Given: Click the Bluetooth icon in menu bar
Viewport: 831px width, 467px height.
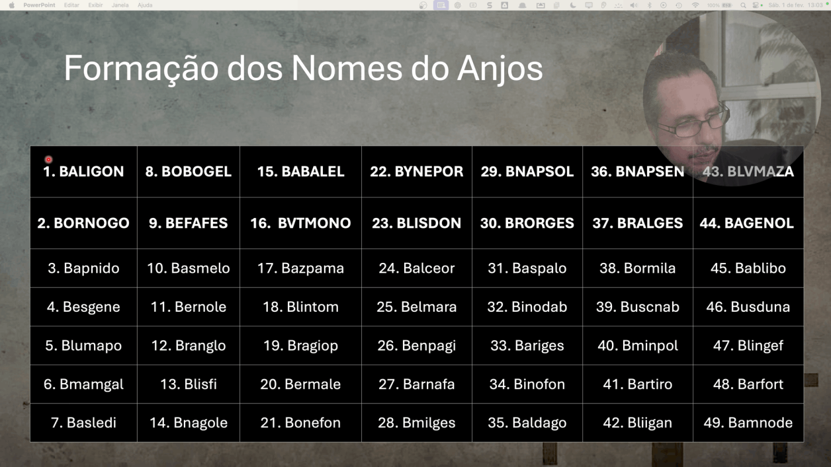Looking at the screenshot, I should tap(650, 5).
